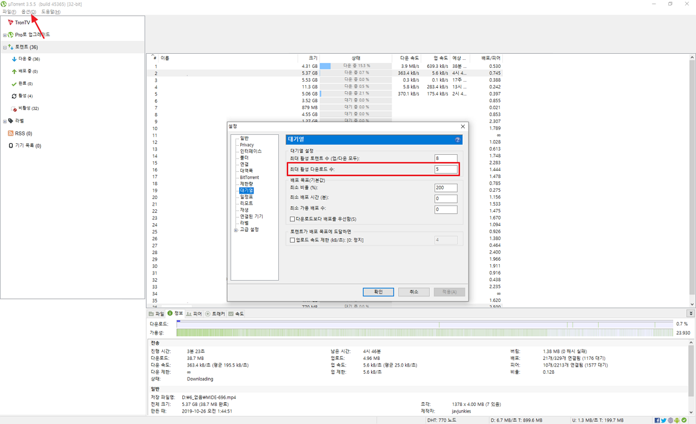Click the 기기 목록 (0) device icon
Image resolution: width=696 pixels, height=424 pixels.
[11, 146]
